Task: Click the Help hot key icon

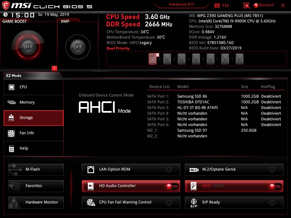Action: pos(11,148)
